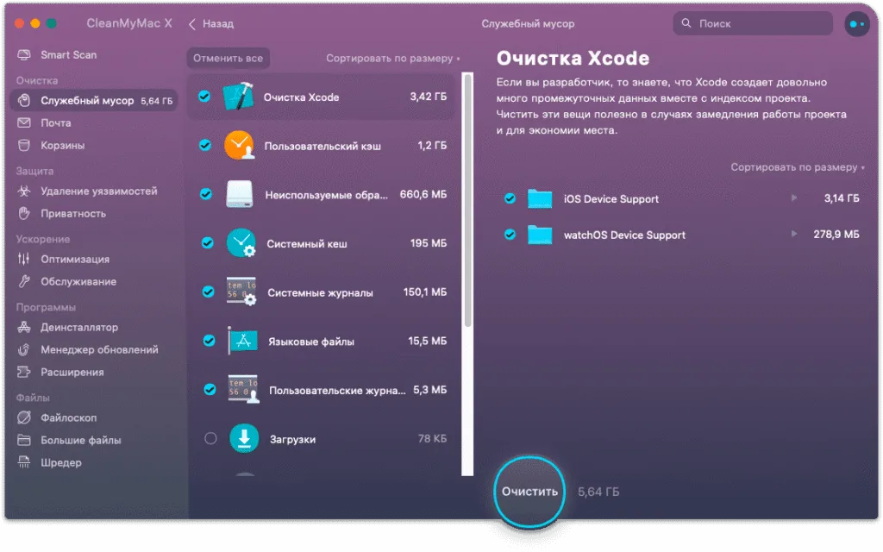This screenshot has width=883, height=552.
Task: Uncheck the Системный кеш checkbox
Action: click(207, 242)
